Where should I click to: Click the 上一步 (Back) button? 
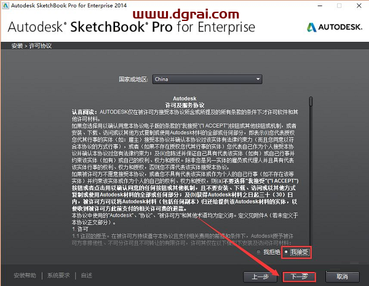260,277
